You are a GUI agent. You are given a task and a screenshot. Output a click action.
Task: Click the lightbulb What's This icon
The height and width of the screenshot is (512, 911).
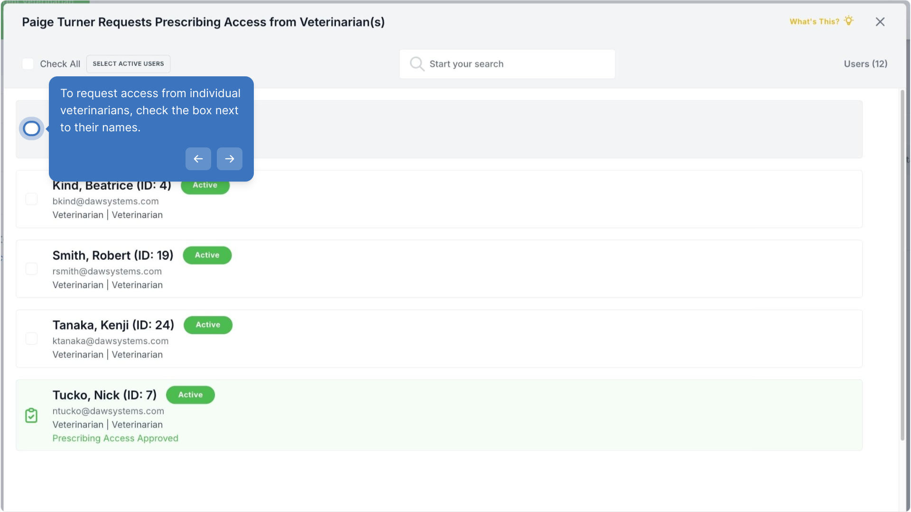tap(849, 21)
